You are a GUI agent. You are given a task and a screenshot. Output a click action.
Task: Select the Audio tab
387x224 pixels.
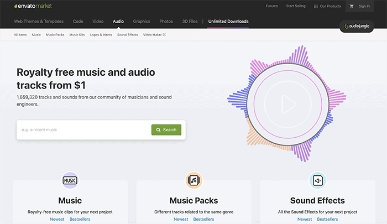click(x=118, y=22)
